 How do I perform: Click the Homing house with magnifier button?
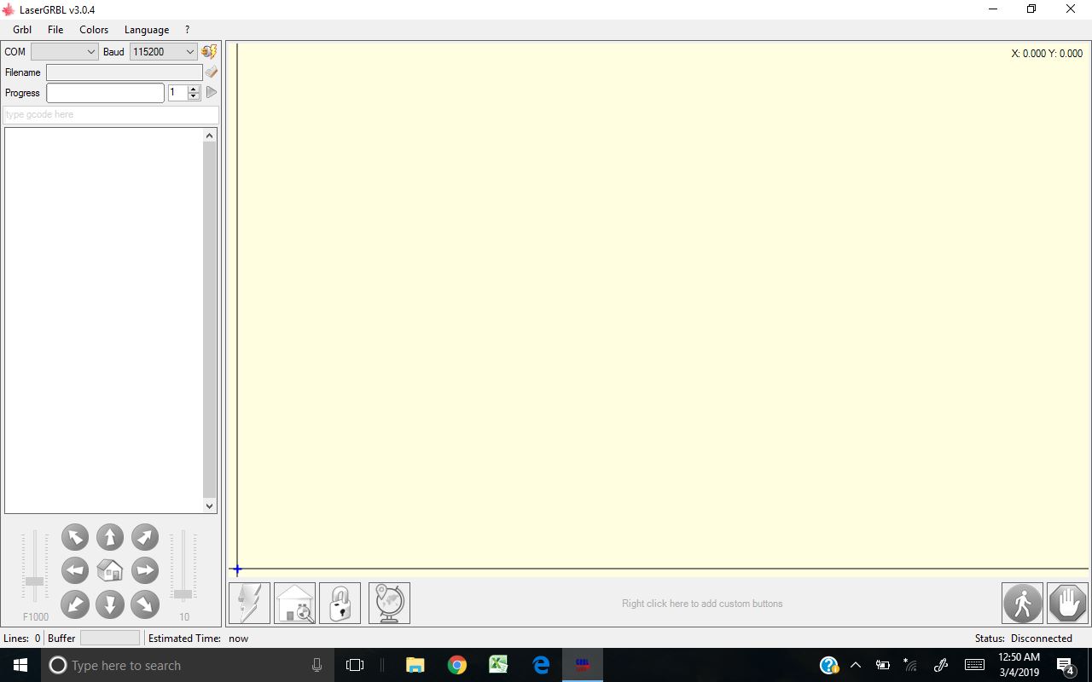pyautogui.click(x=295, y=604)
